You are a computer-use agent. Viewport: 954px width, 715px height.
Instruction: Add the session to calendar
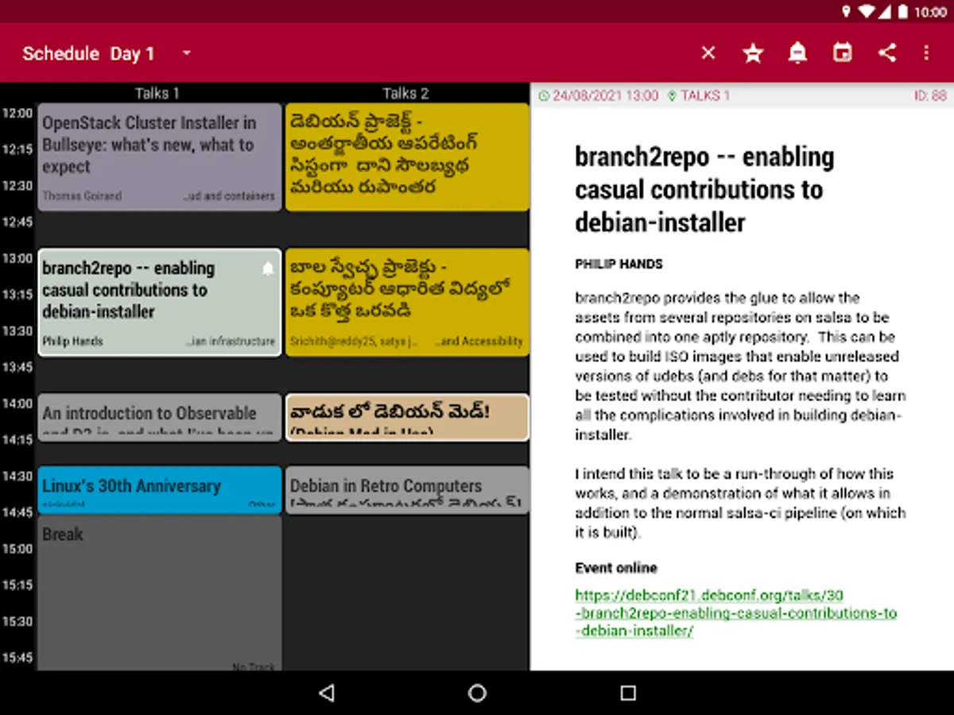[x=842, y=53]
